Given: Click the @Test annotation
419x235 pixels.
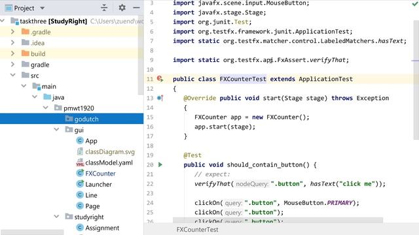Looking at the screenshot, I should click(x=192, y=155).
